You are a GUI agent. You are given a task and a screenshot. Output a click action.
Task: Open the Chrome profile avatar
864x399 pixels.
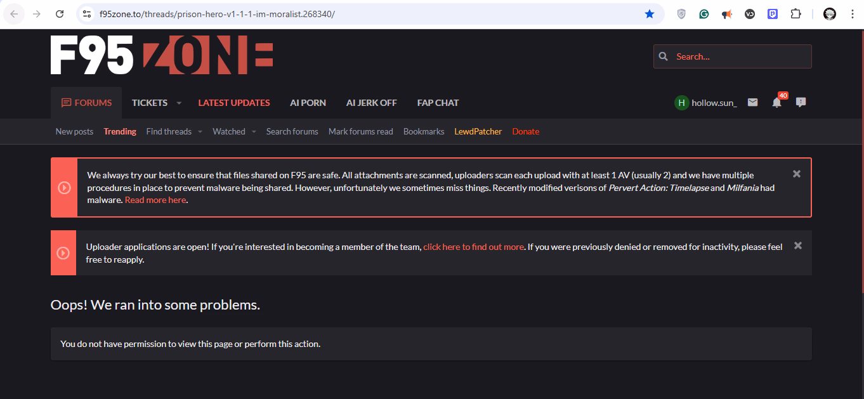830,14
